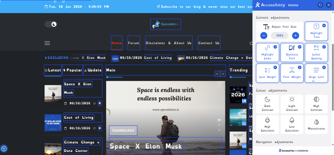The height and width of the screenshot is (155, 334).
Task: Click the blue Cost of Living thumbnail
Action: (x=53, y=123)
